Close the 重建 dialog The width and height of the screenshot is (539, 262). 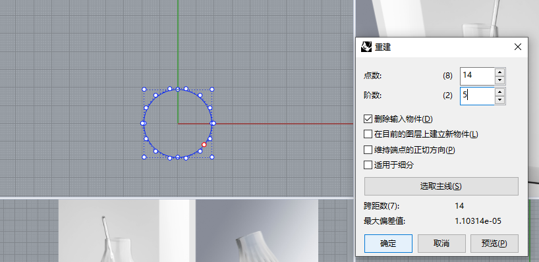point(518,47)
